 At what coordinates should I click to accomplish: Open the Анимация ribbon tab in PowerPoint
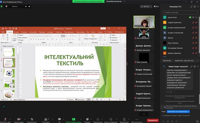click(x=50, y=32)
